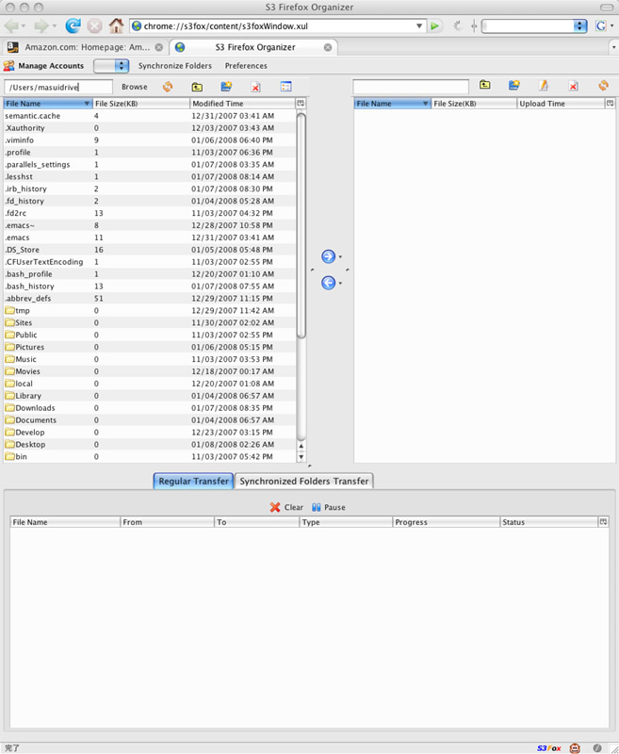
Task: Click the local list vertical scrollbar thumb
Action: (301, 226)
